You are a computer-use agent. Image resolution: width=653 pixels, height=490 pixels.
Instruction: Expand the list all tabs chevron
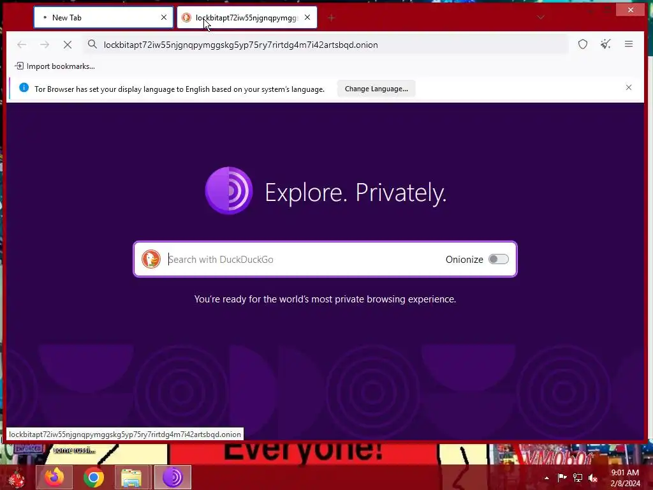541,17
